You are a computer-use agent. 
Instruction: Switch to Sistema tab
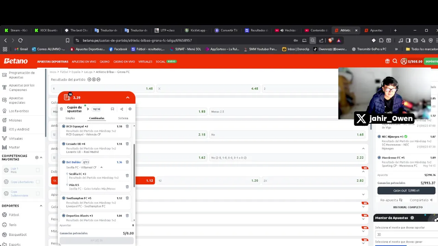click(x=123, y=118)
